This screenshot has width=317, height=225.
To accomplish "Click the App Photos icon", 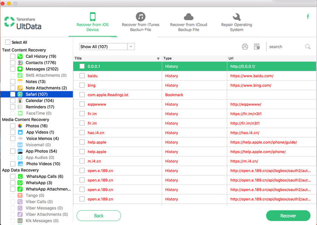I will pos(20,151).
